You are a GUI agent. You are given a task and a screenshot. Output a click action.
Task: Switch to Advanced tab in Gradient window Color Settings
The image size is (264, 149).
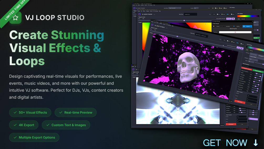point(243,19)
